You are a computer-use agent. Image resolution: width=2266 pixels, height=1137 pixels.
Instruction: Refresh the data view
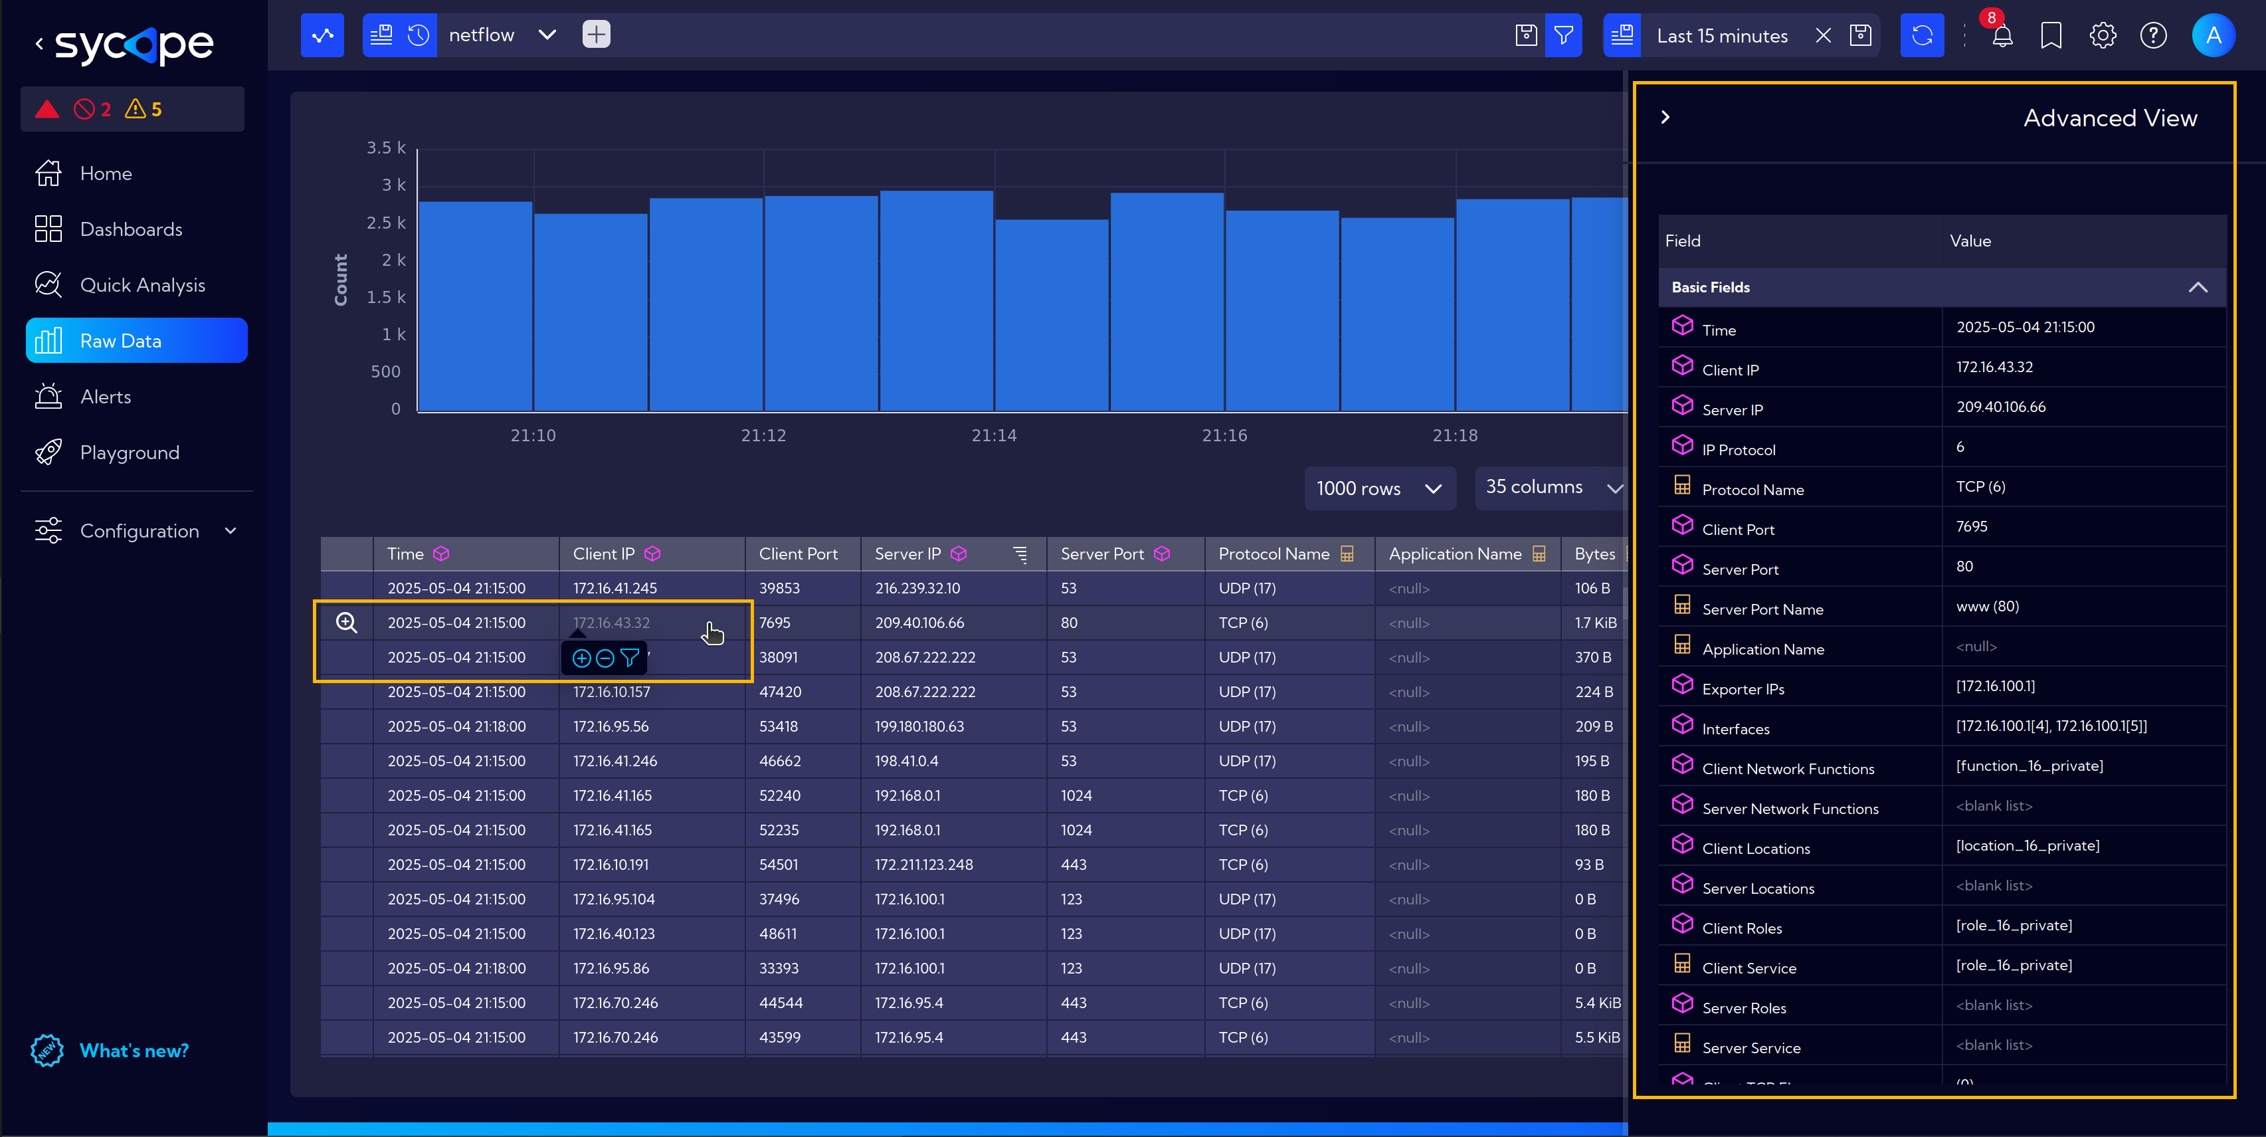[1922, 35]
